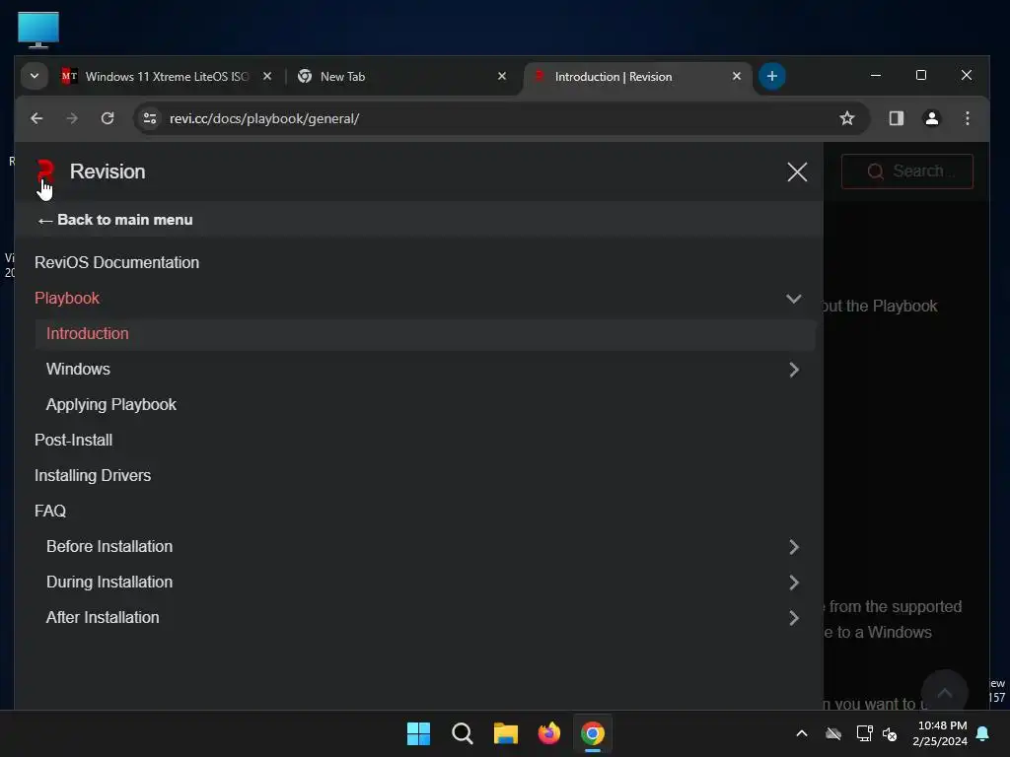Open File Explorer from taskbar
This screenshot has height=757, width=1010.
pyautogui.click(x=506, y=733)
